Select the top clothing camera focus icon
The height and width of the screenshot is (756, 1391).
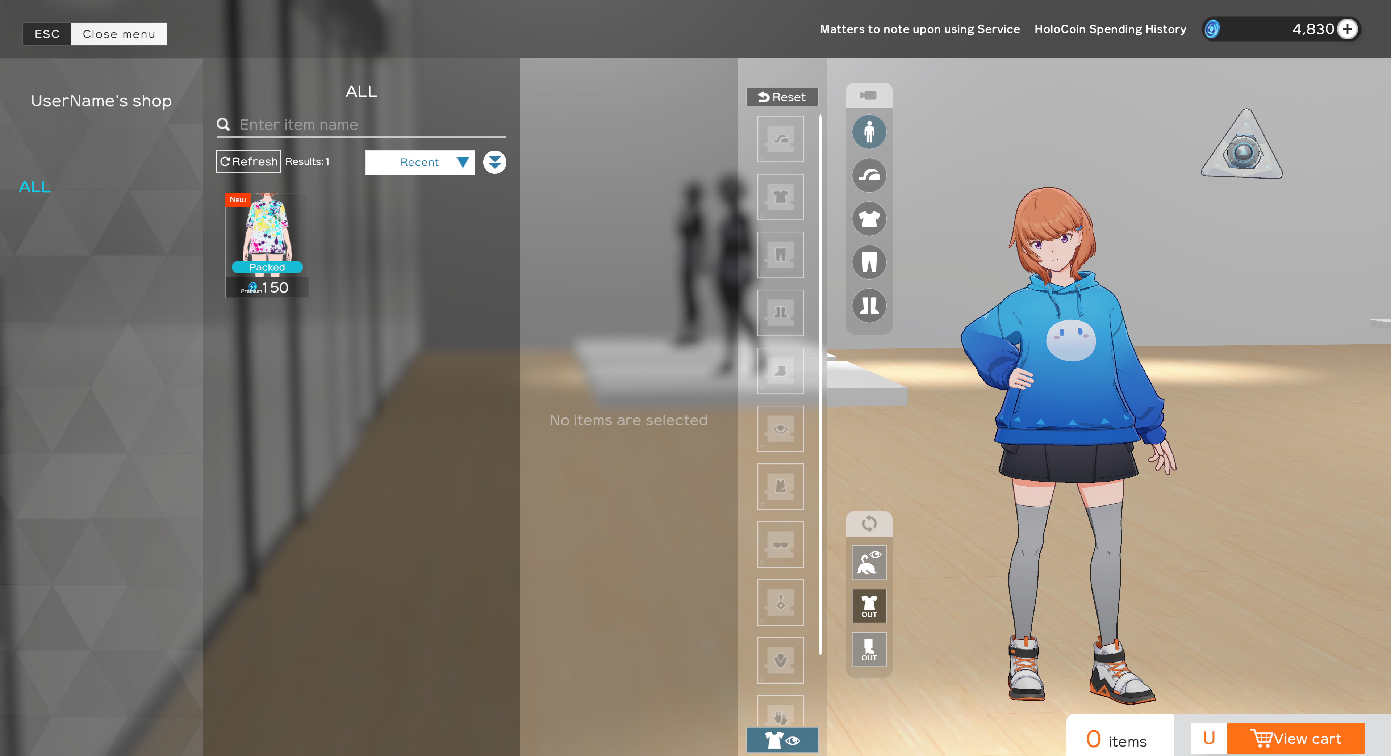point(869,219)
